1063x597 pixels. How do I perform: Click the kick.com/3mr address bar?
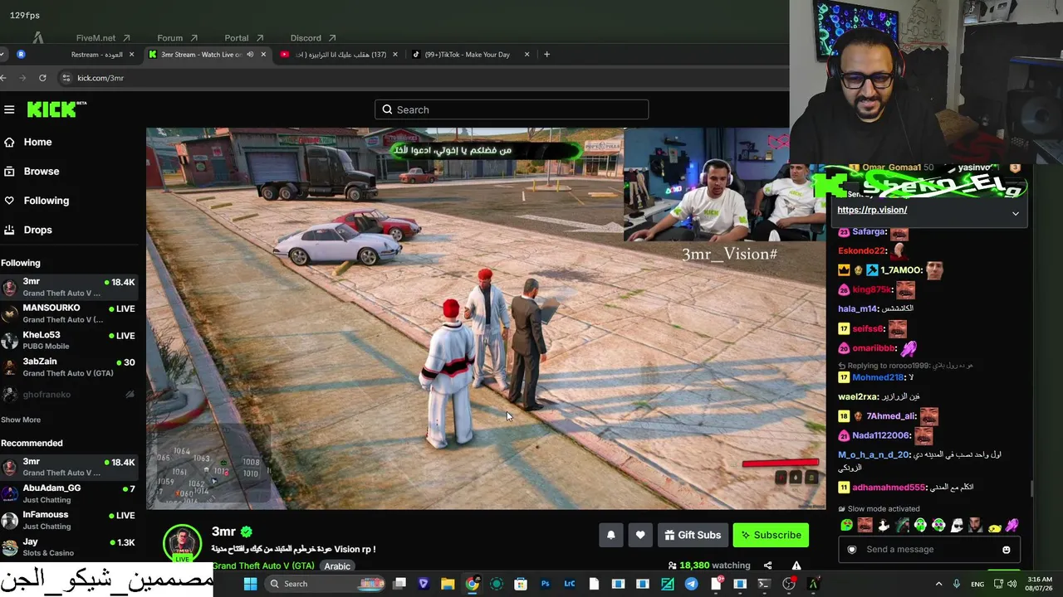click(x=424, y=78)
